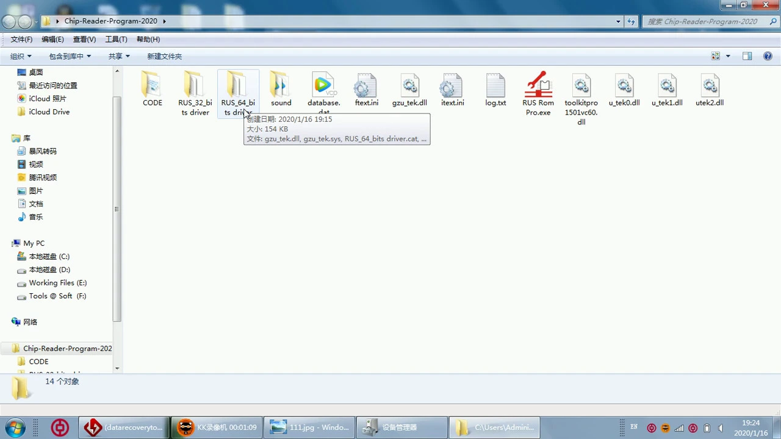Open the 查看(V) menu
The width and height of the screenshot is (781, 439).
[x=84, y=39]
